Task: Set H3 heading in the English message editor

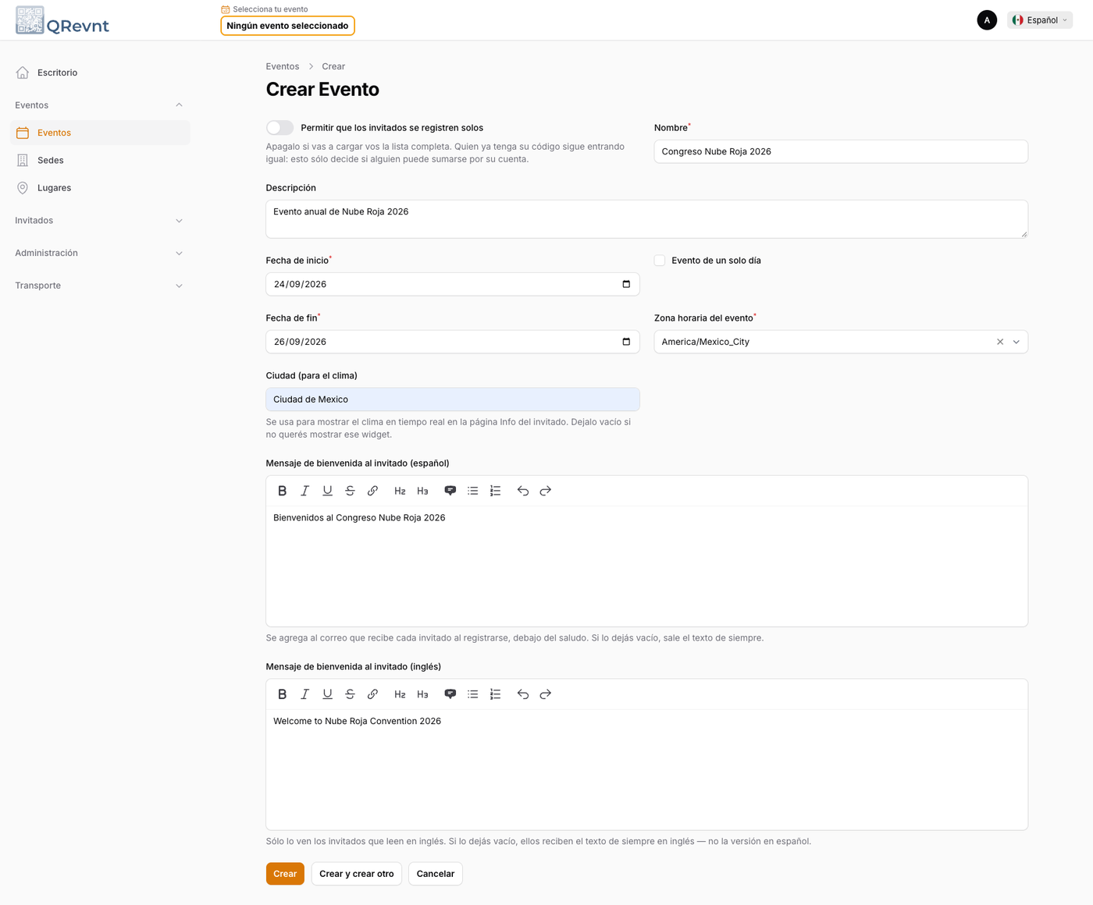Action: 422,694
